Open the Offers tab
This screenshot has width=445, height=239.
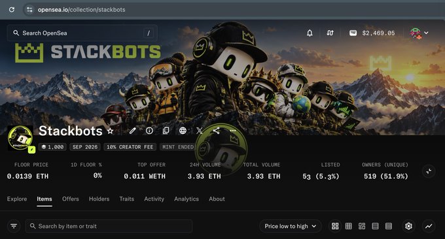click(x=71, y=199)
